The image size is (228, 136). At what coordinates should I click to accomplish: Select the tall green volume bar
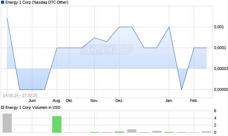pos(57,124)
